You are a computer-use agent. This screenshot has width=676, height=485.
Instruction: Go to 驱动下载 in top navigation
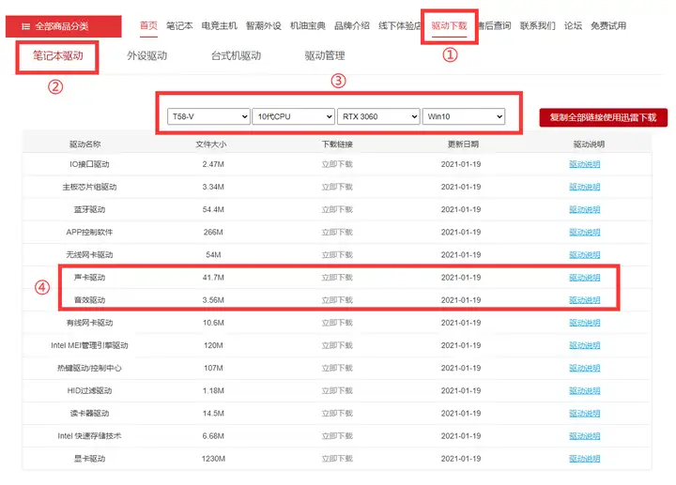[x=449, y=26]
